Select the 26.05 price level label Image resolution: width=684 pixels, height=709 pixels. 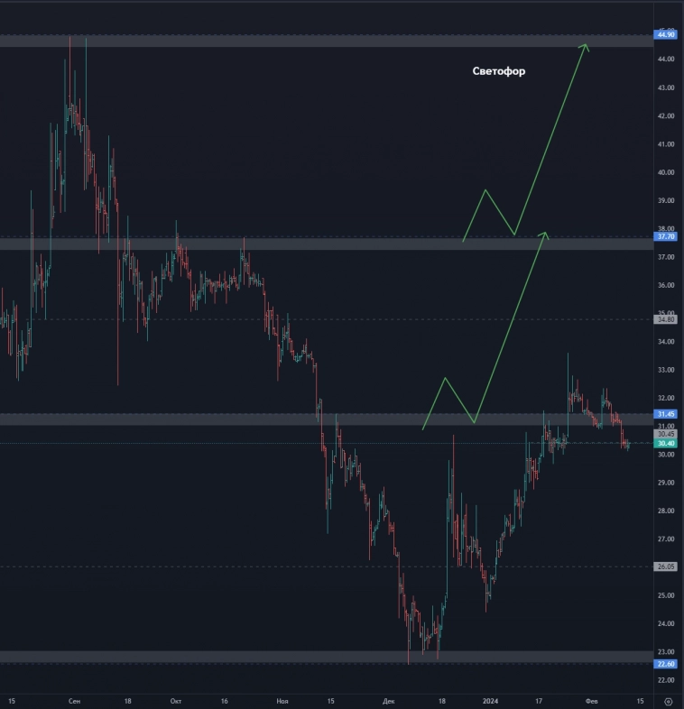tap(667, 566)
